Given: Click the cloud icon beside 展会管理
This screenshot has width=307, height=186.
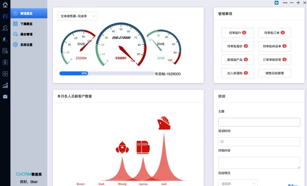Looking at the screenshot, I should click(x=15, y=34).
